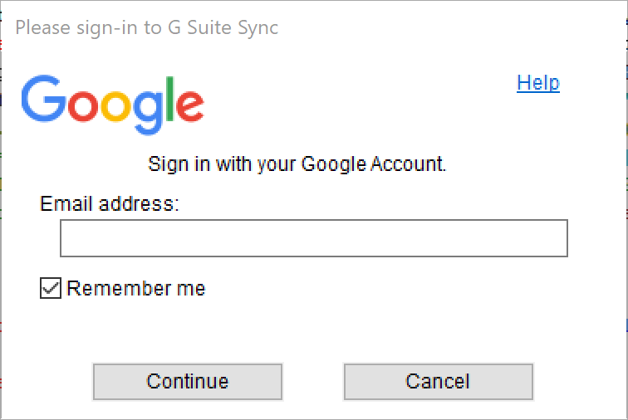Click the word 'Account' in the prompt
Screen dimensions: 628x420
pos(406,164)
